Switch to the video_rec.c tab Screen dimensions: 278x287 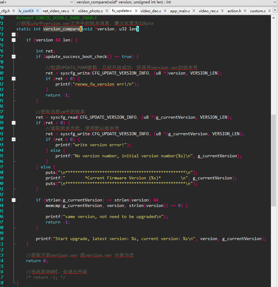pos(209,11)
